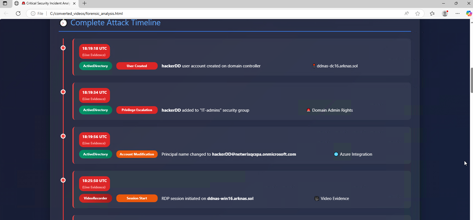Open Settings and more menu

[x=458, y=13]
